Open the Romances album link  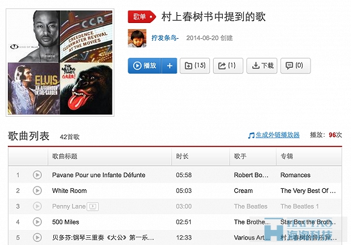click(295, 175)
